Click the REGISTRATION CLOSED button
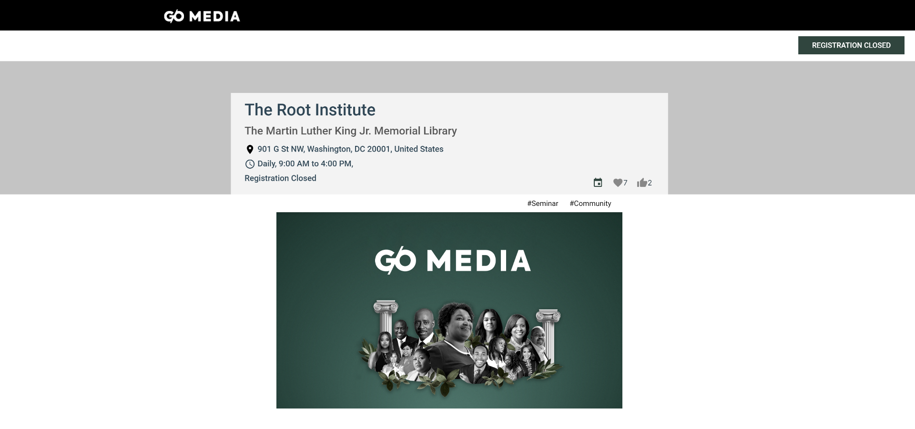This screenshot has width=915, height=429. click(851, 45)
